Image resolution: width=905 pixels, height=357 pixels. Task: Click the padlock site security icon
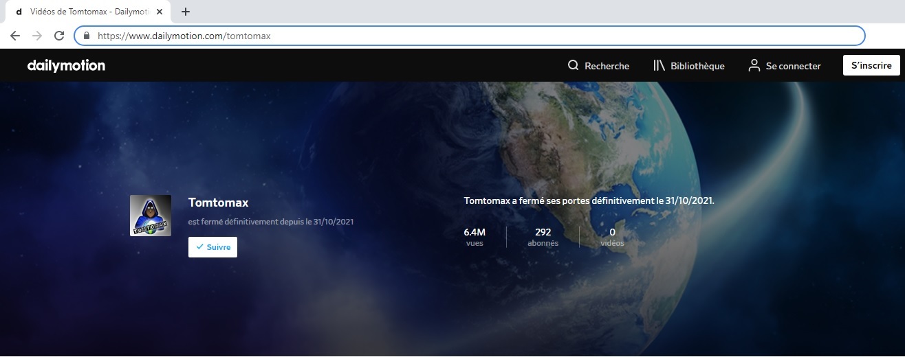(x=87, y=36)
